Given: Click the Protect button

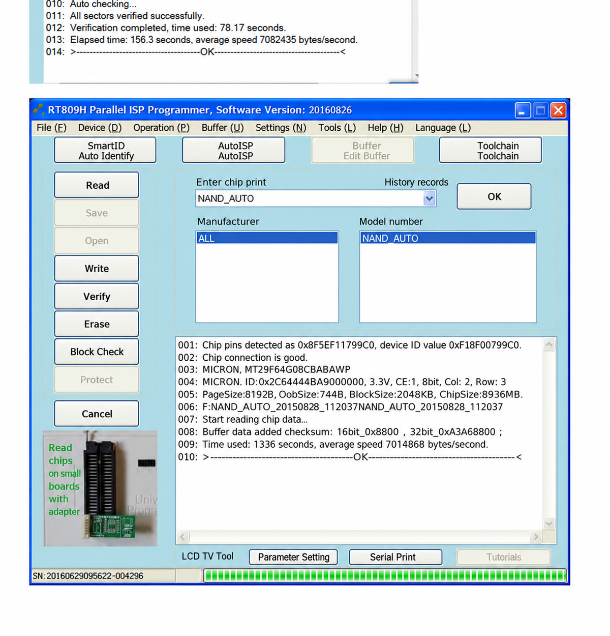Looking at the screenshot, I should [97, 380].
